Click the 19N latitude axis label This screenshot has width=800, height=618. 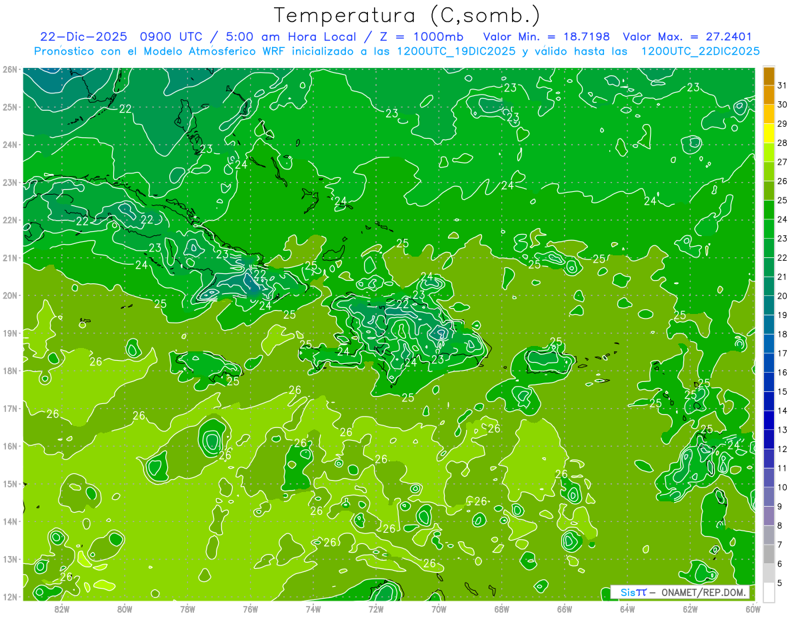9,333
